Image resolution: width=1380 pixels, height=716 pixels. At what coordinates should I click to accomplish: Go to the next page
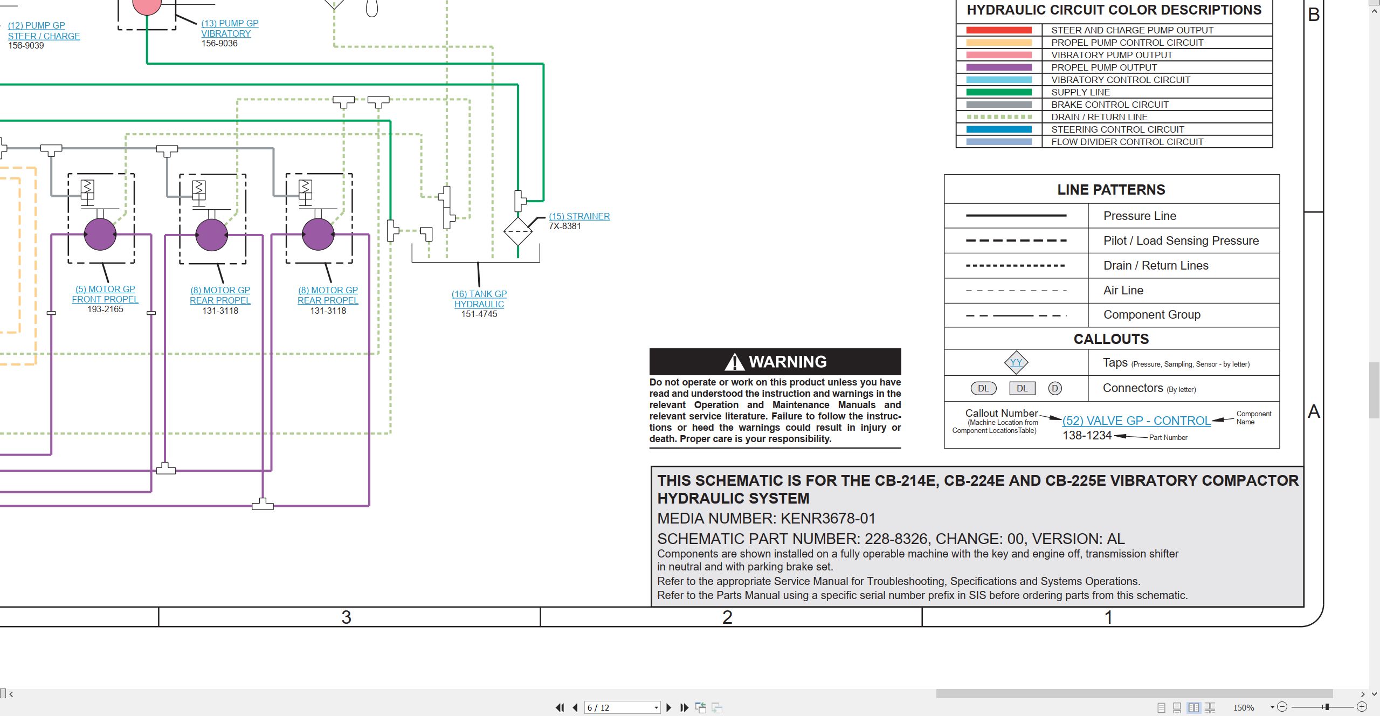669,707
